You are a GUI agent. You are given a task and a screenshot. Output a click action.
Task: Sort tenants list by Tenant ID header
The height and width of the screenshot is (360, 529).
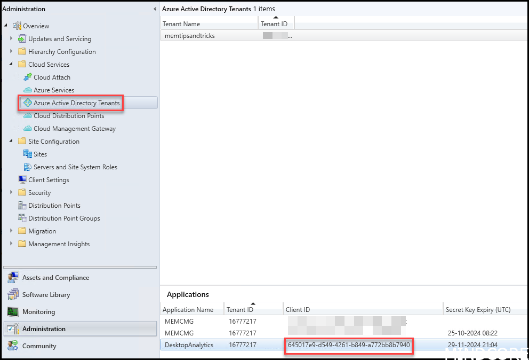(276, 24)
